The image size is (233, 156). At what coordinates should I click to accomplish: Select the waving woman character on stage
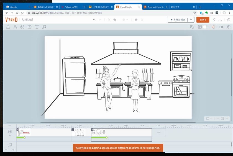[108, 88]
